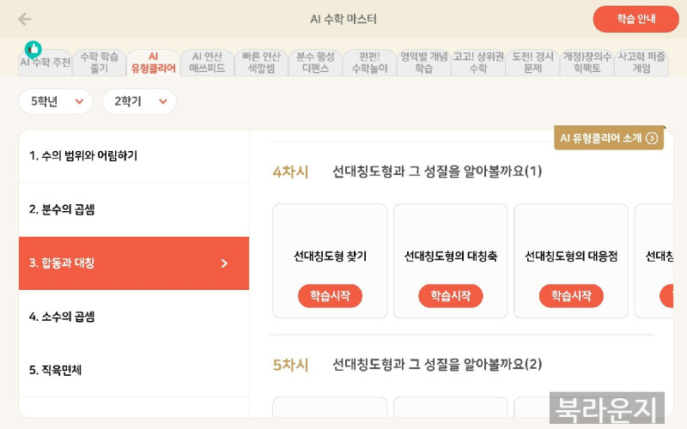Start learning 선대칭도형 찾기
Screen dimensions: 687x429
(x=330, y=296)
